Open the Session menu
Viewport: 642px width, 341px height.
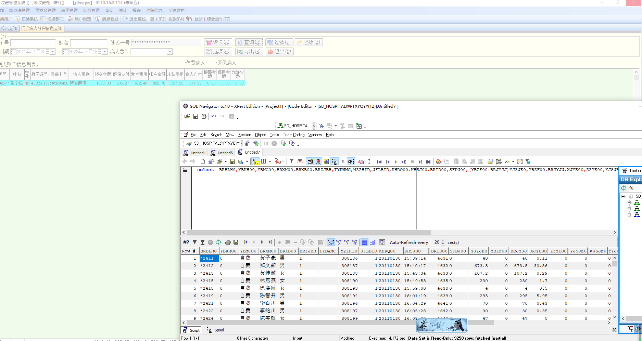(x=244, y=135)
